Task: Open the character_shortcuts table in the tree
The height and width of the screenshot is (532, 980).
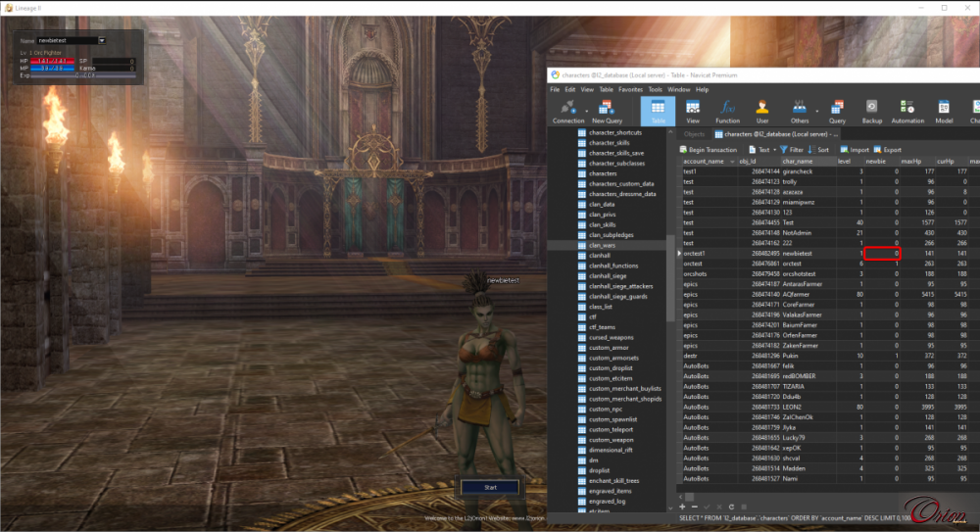Action: tap(615, 132)
